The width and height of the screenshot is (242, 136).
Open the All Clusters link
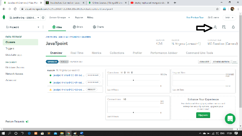pos(213,18)
